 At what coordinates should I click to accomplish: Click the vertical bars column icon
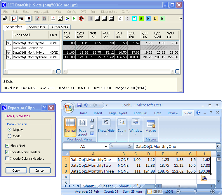(x=90, y=19)
